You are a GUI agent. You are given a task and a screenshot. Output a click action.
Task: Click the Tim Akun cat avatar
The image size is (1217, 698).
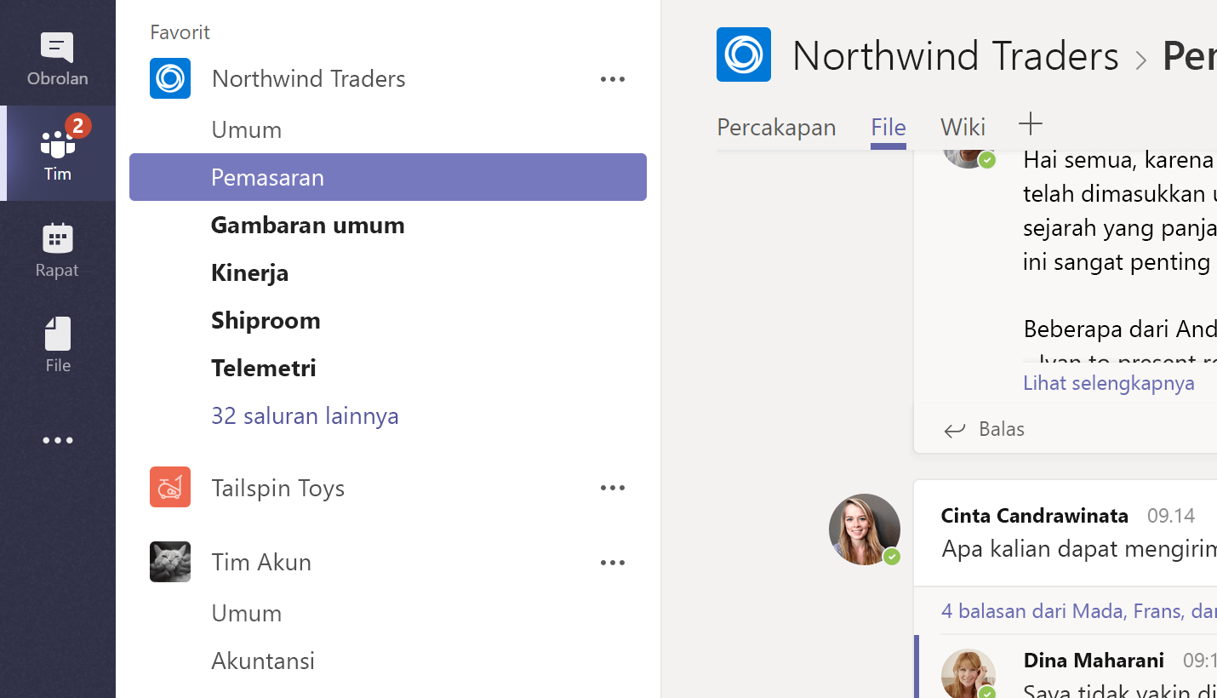coord(170,562)
